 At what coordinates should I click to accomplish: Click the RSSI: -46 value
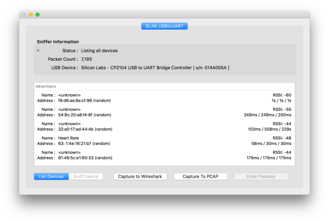(x=282, y=138)
